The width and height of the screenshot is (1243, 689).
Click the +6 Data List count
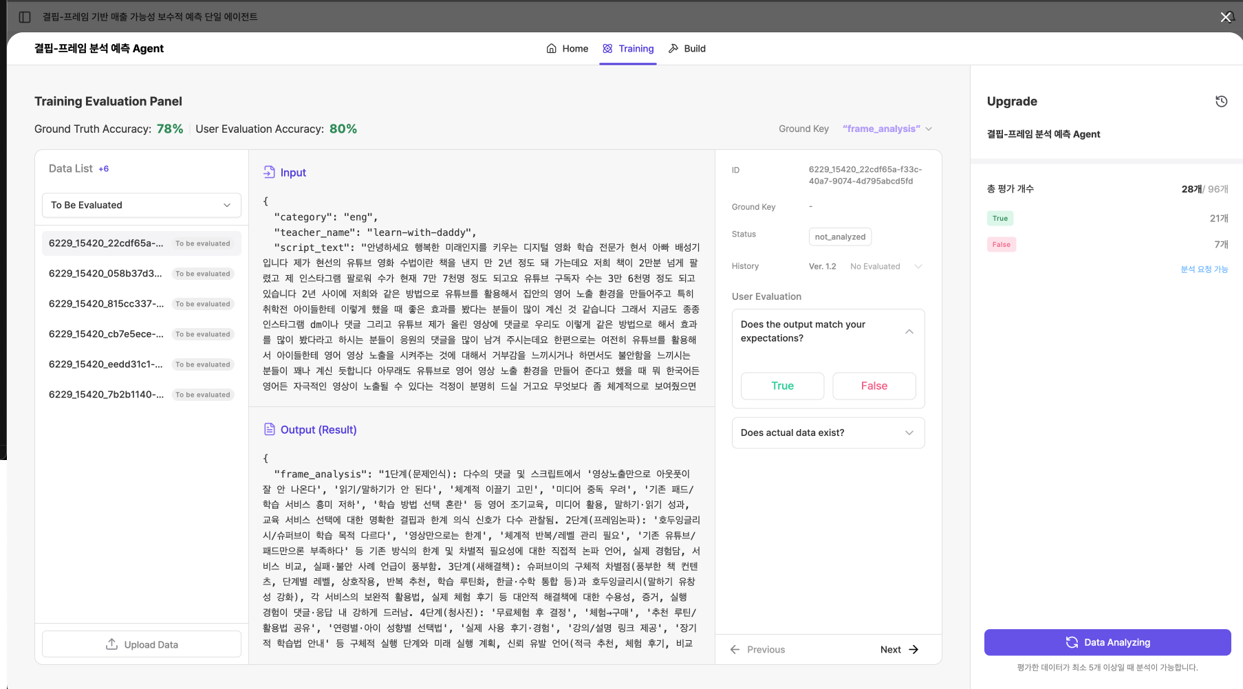coord(103,168)
